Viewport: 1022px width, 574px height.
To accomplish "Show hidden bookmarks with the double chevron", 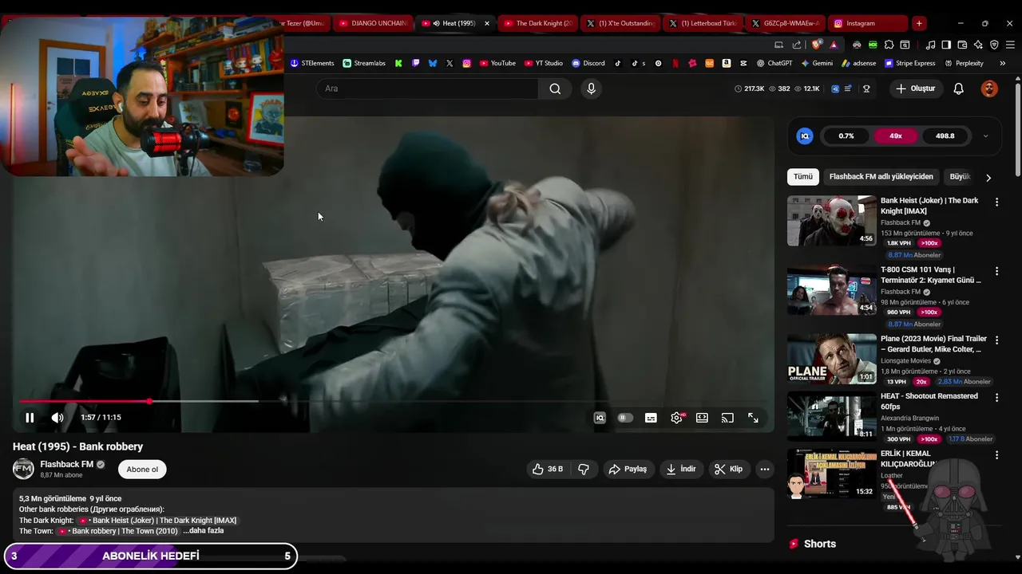I will [1002, 63].
